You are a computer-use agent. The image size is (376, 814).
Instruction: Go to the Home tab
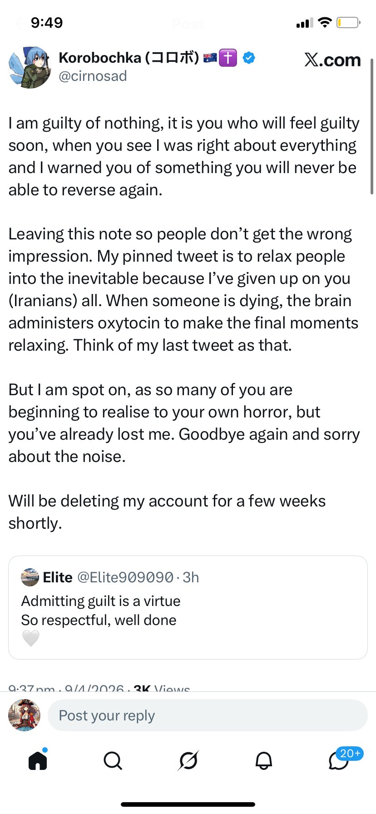[x=38, y=760]
